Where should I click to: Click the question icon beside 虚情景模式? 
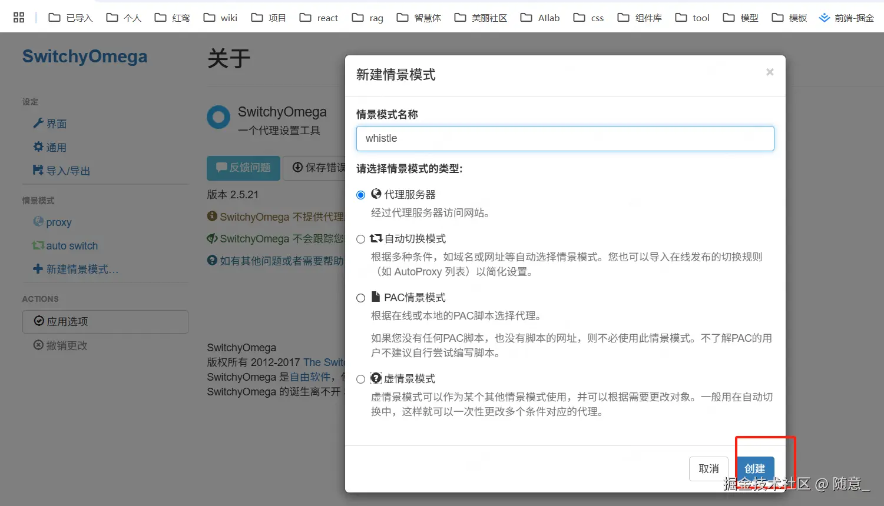376,378
